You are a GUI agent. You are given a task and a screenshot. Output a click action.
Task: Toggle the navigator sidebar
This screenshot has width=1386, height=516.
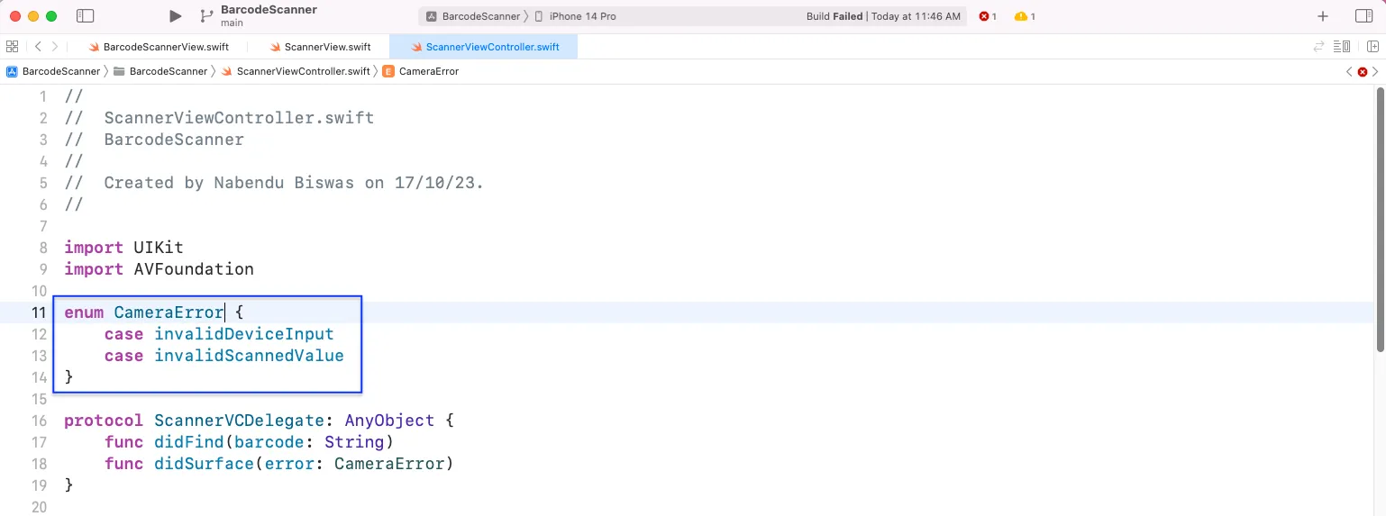pyautogui.click(x=86, y=16)
